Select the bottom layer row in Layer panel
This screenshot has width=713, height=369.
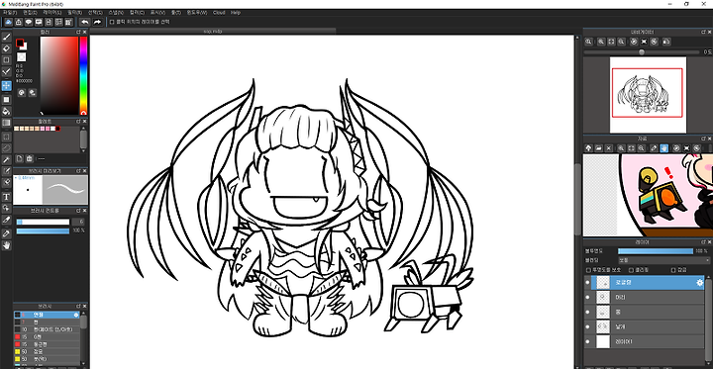click(644, 341)
